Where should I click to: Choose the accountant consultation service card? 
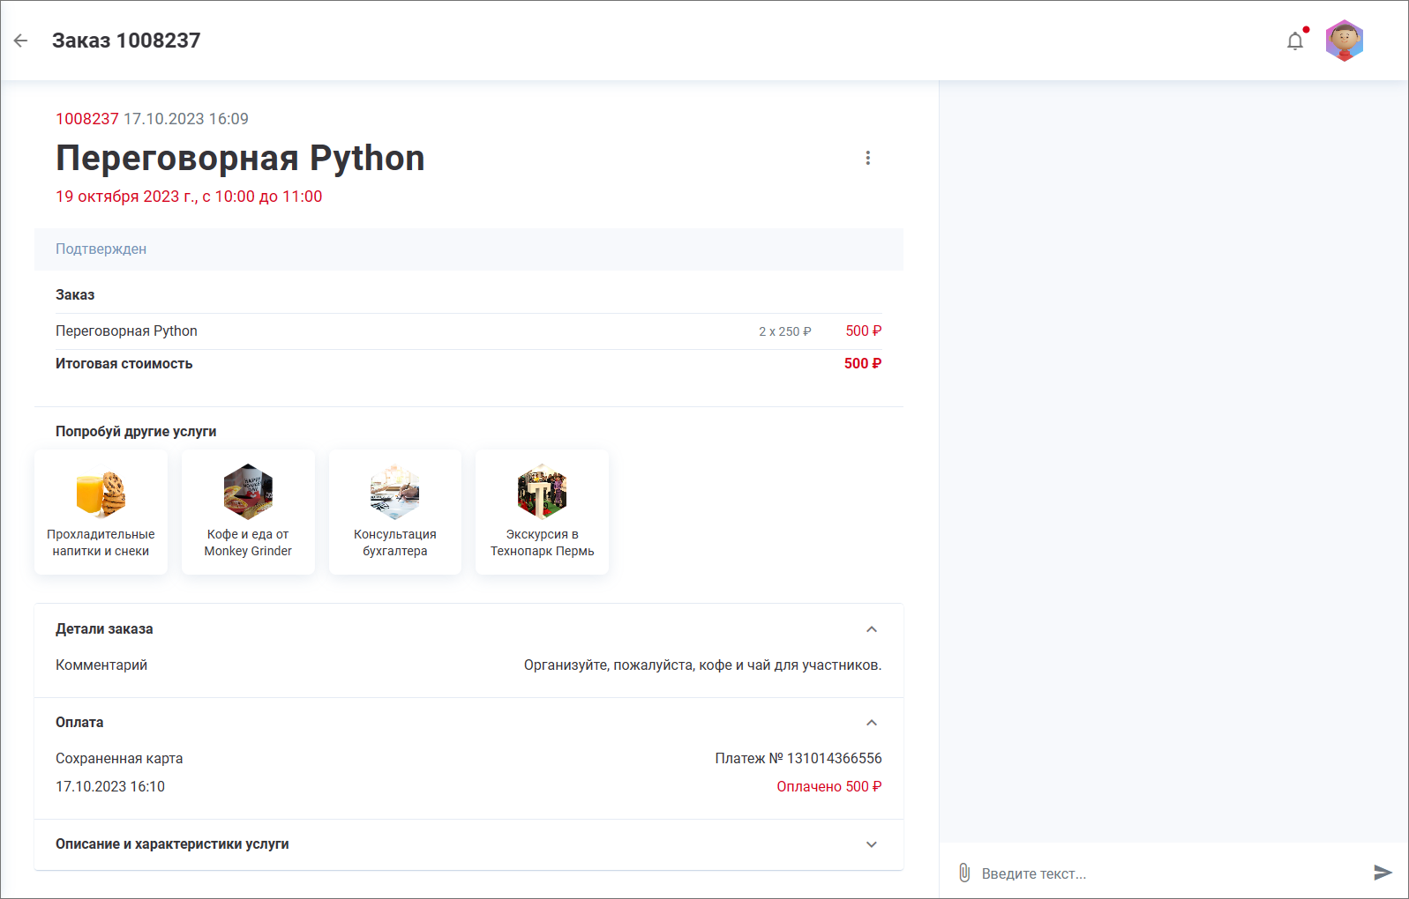[x=394, y=512]
